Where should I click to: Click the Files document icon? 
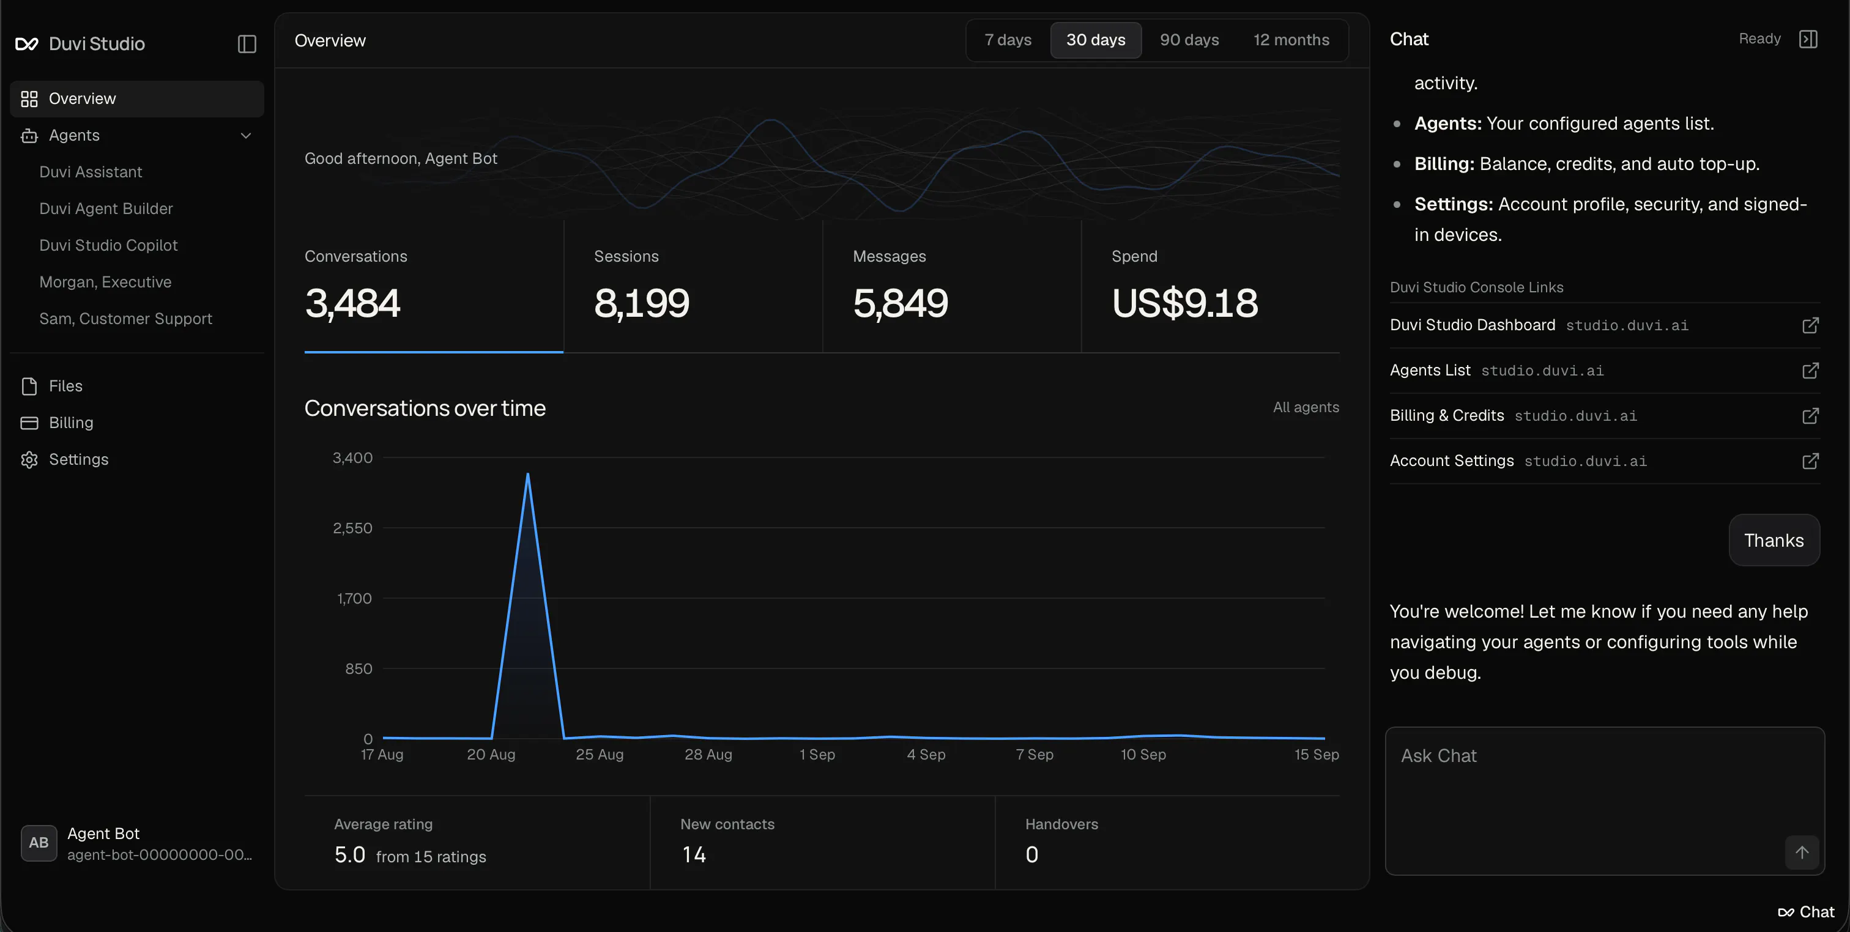(x=29, y=386)
